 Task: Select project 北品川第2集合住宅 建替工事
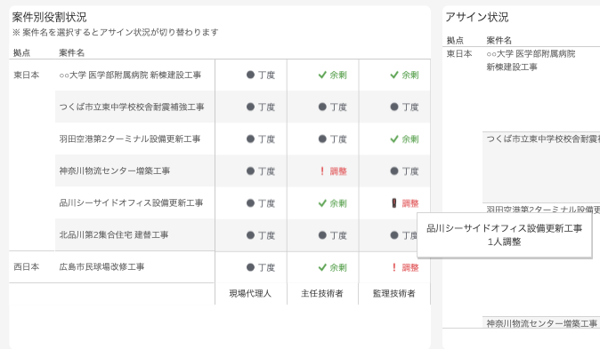tap(114, 234)
